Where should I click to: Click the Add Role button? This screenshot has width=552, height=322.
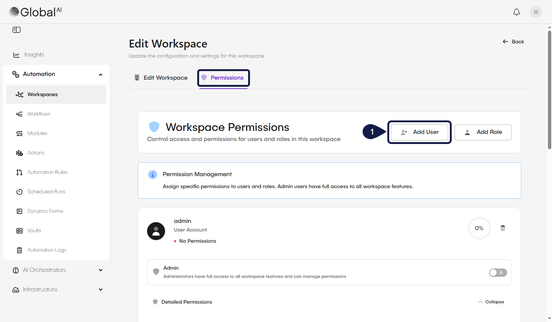[483, 132]
